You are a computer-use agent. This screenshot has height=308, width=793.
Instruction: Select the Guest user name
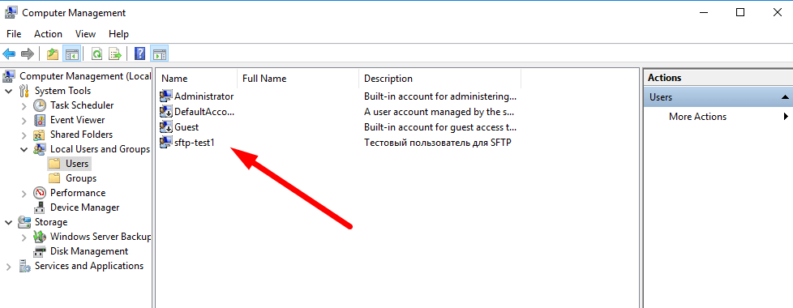pos(186,127)
